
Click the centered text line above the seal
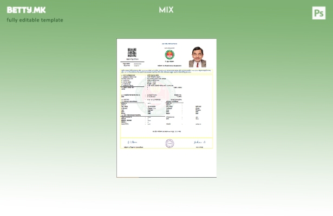pos(166,131)
